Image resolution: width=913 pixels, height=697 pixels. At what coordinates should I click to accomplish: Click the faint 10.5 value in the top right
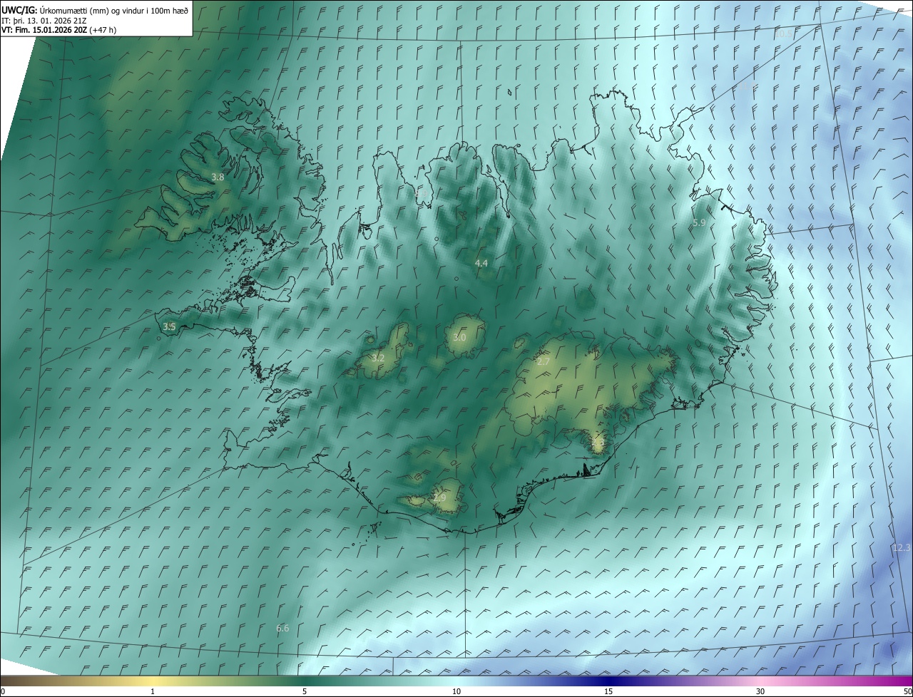(x=783, y=33)
